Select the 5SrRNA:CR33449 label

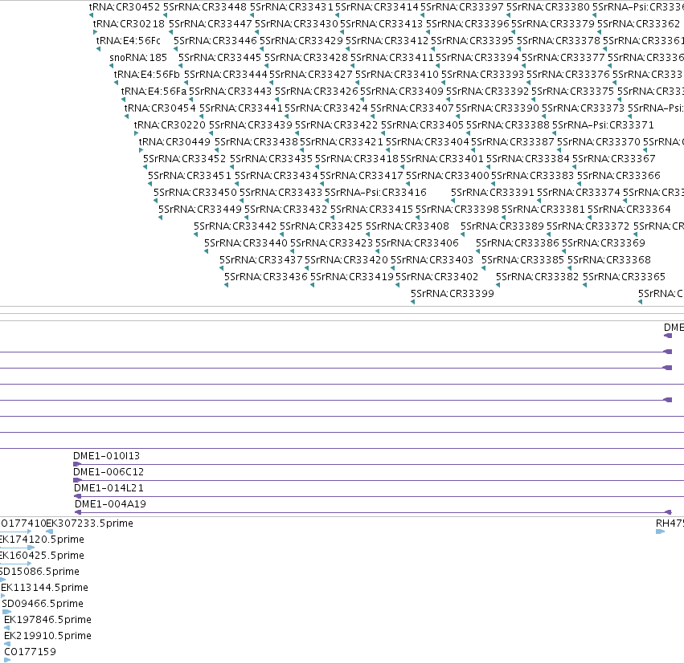[200, 210]
